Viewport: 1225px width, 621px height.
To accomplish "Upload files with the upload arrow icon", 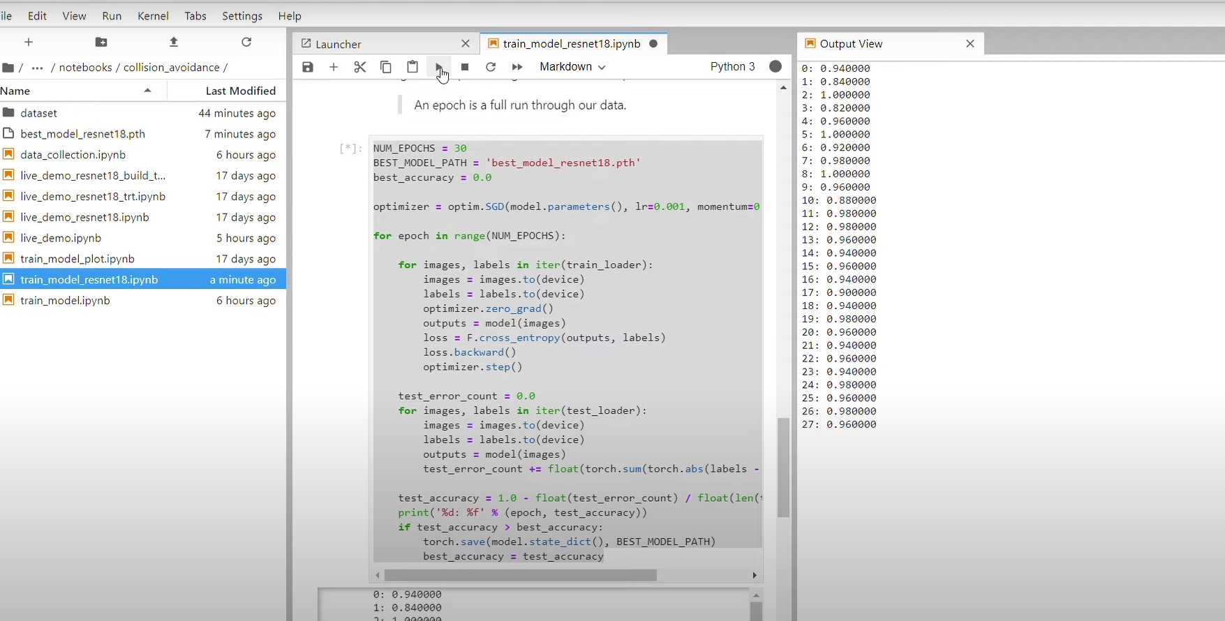I will 174,43.
